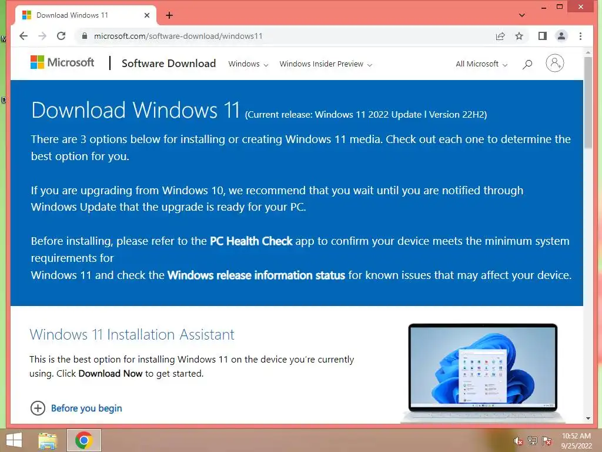Viewport: 602px width, 452px height.
Task: Open the taskbar clock and date
Action: tap(576, 441)
